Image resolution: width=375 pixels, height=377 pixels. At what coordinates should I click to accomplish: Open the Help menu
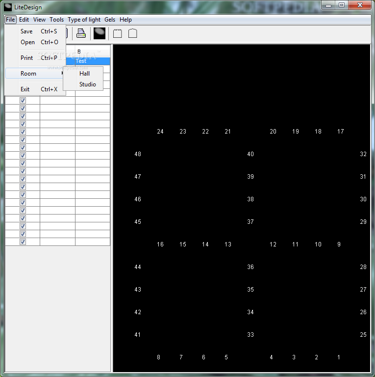pos(125,20)
